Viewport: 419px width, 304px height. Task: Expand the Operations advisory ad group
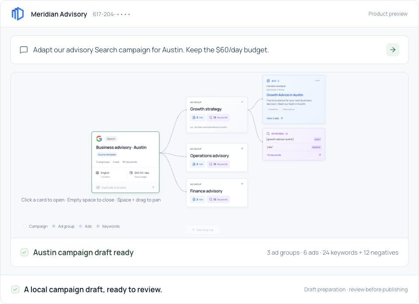pos(242,149)
